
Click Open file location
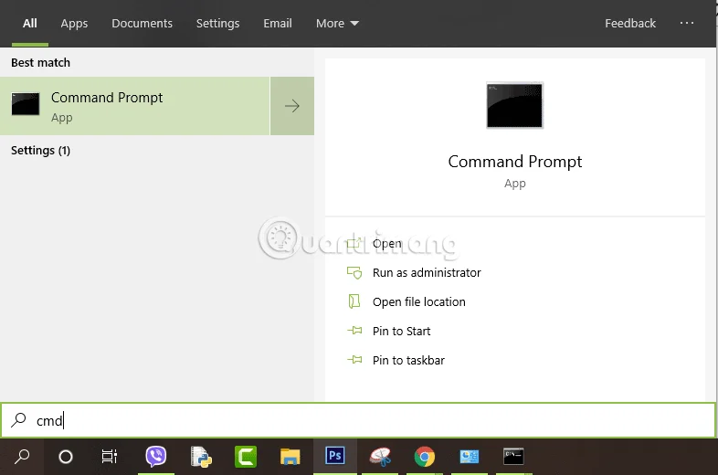[x=418, y=301]
